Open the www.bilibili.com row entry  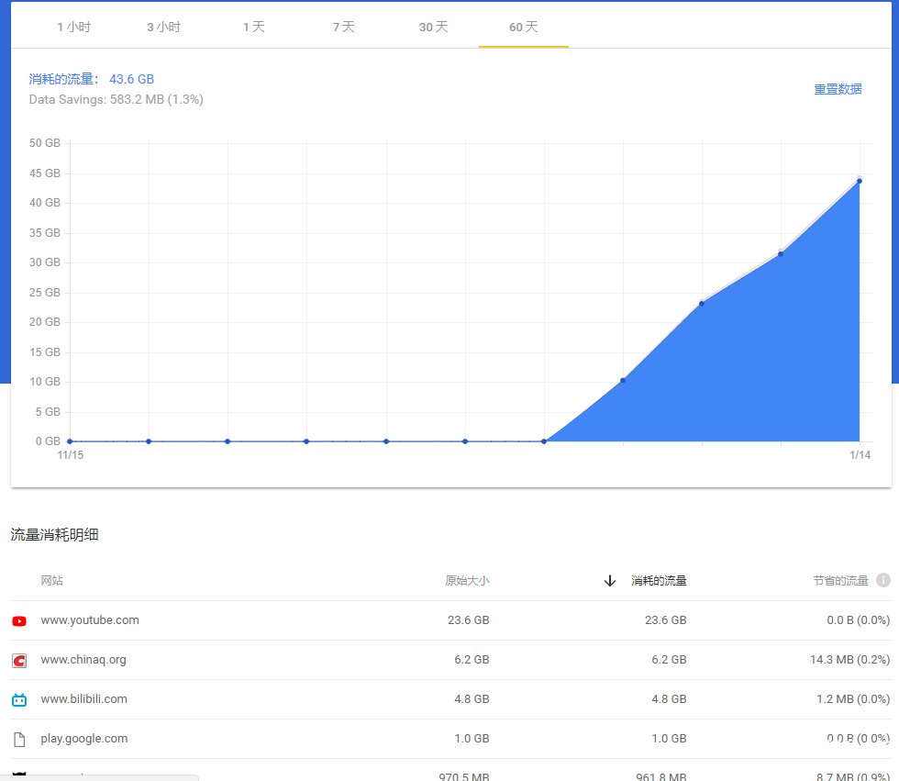83,699
